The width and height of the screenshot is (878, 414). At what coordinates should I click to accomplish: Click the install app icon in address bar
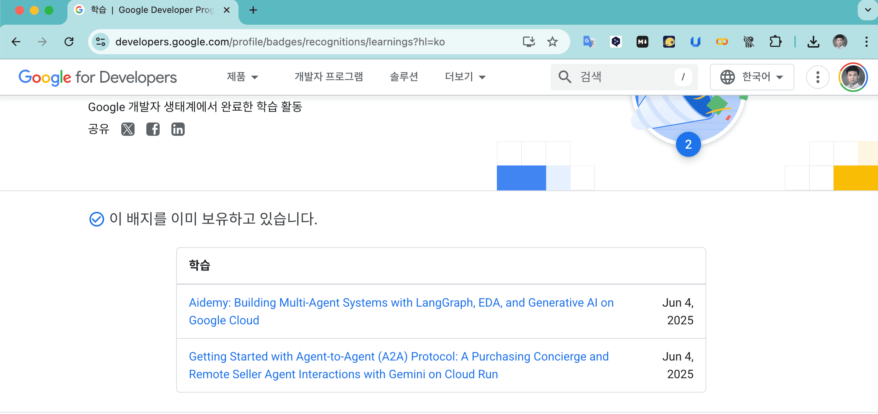(529, 42)
